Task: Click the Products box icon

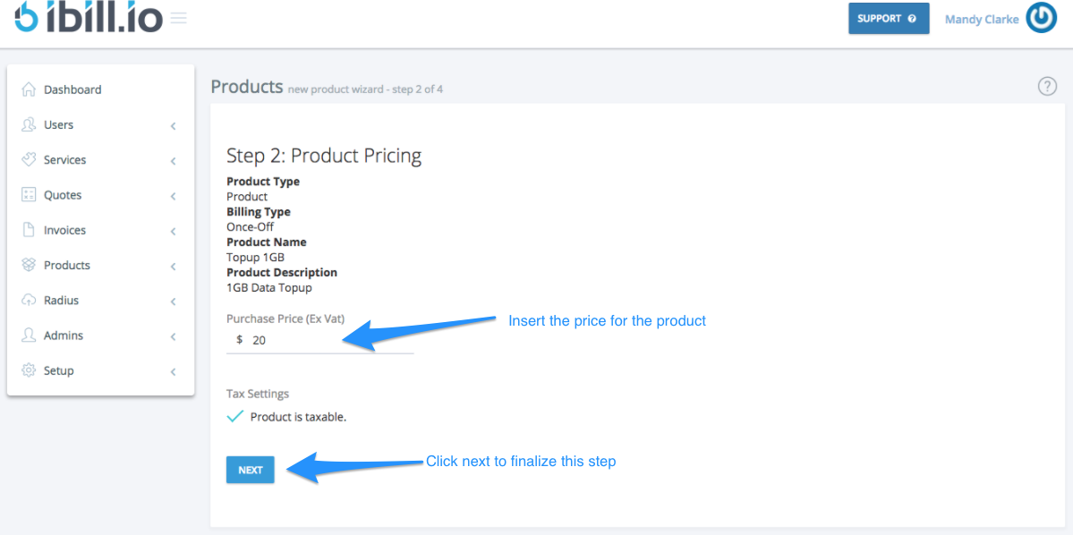Action: [26, 265]
